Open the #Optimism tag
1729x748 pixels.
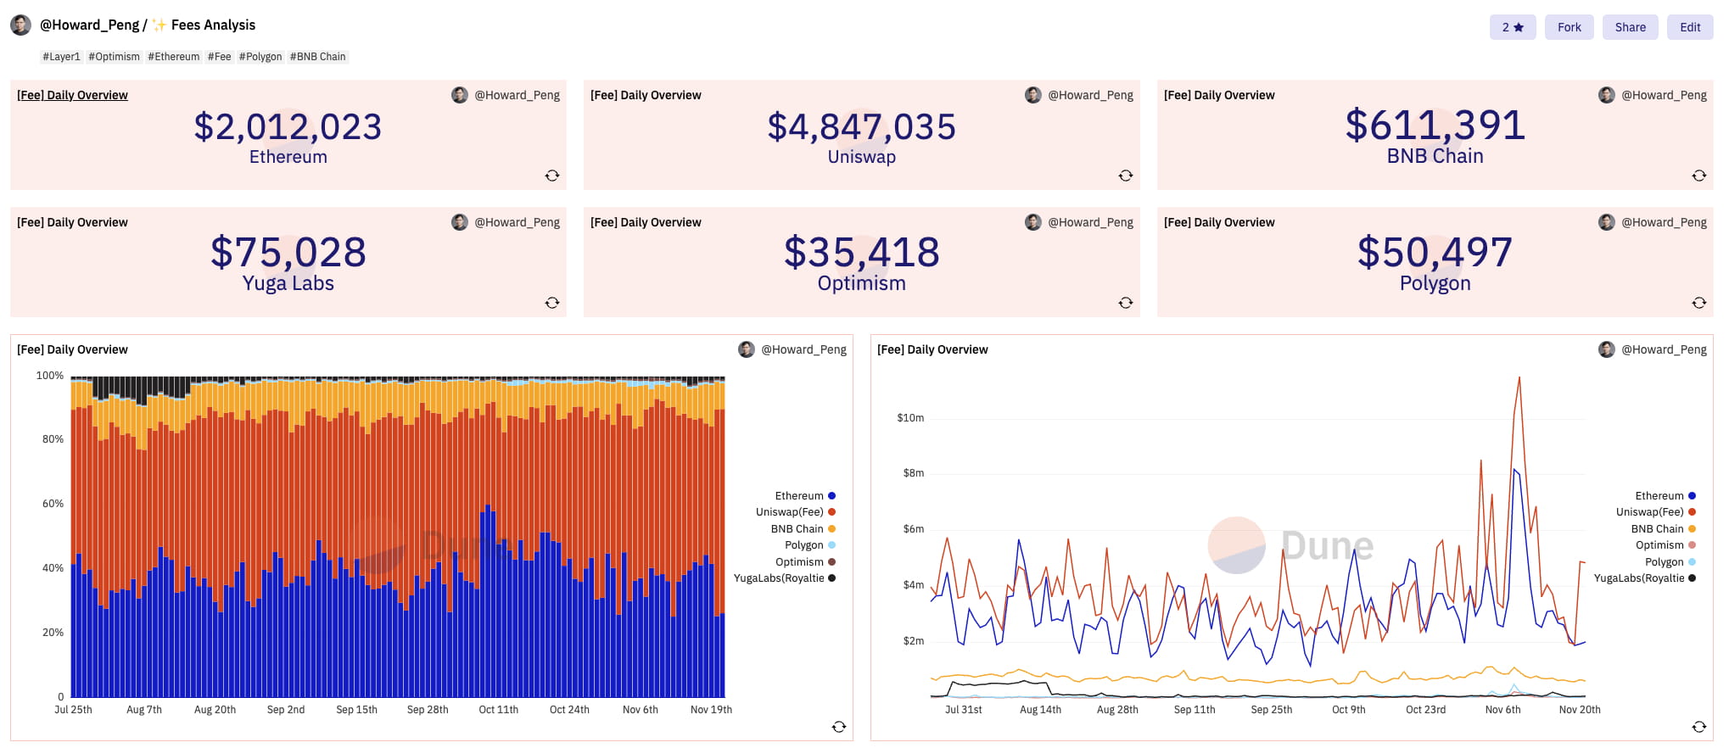(114, 57)
